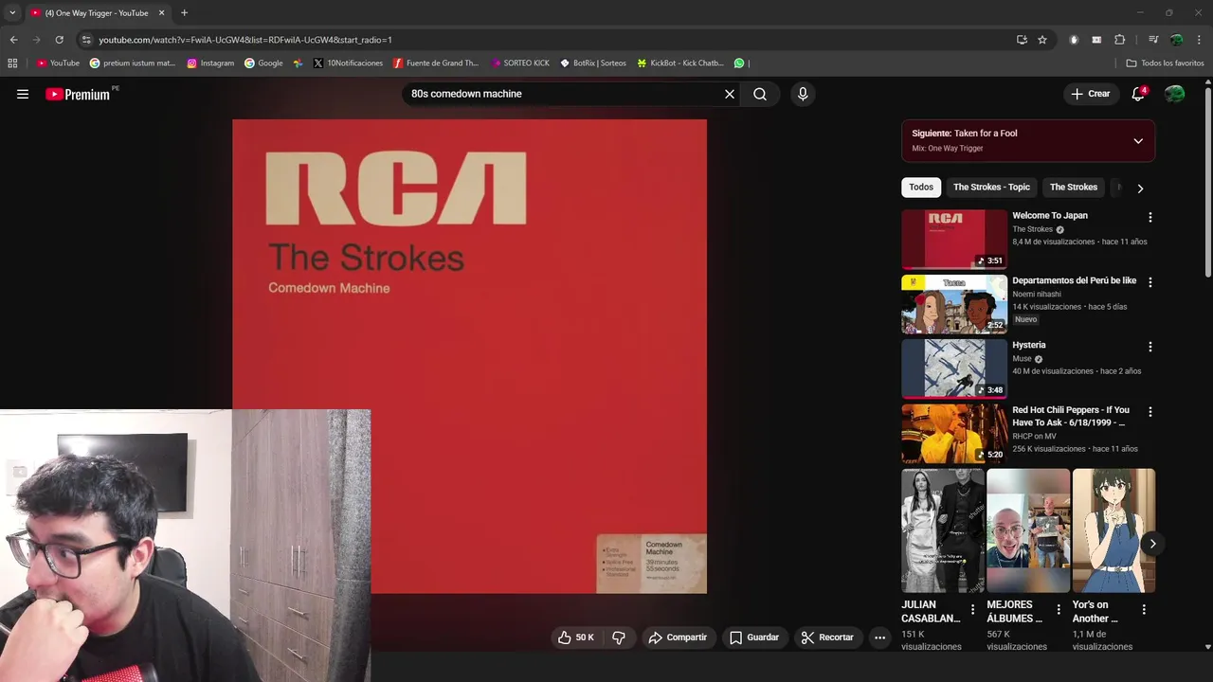Open options for Departamentos del Perú video
The image size is (1213, 682).
pyautogui.click(x=1150, y=282)
